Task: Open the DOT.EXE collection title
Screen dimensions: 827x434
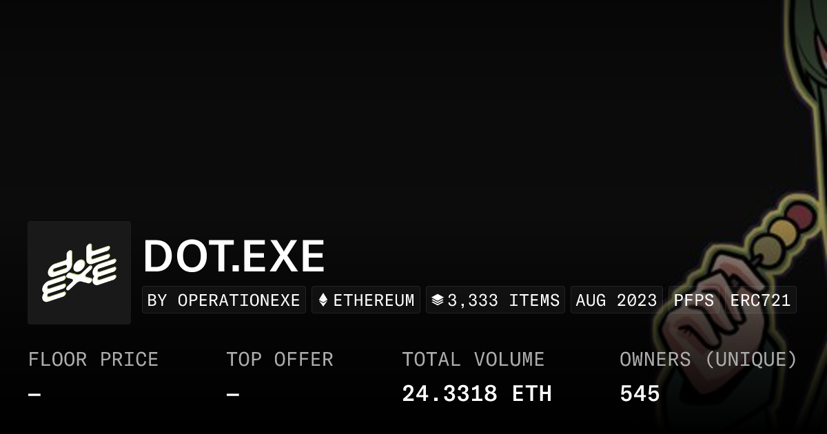Action: point(234,256)
